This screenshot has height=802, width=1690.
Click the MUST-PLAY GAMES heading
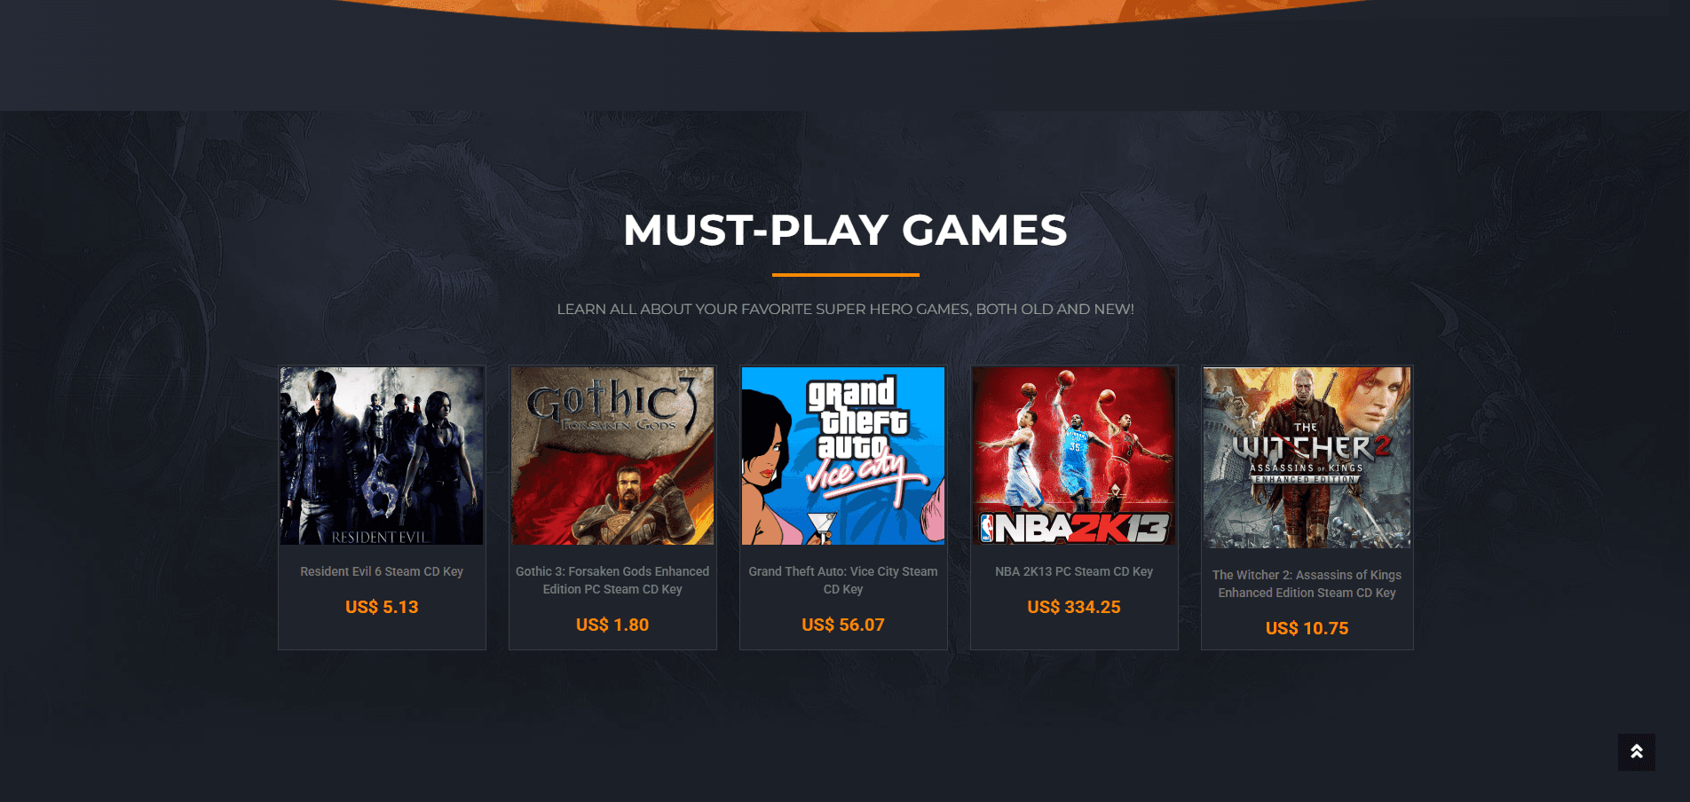coord(845,231)
